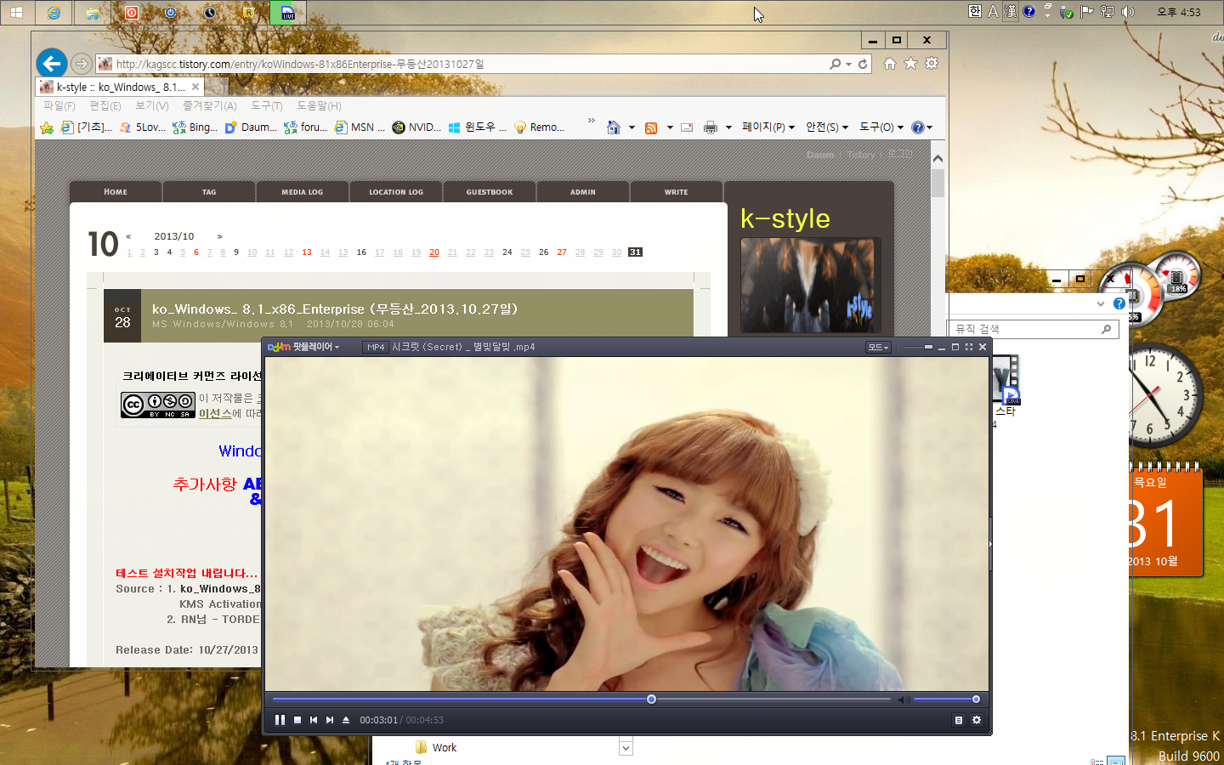Refresh the page in Internet Explorer
Image resolution: width=1224 pixels, height=765 pixels.
tap(863, 64)
